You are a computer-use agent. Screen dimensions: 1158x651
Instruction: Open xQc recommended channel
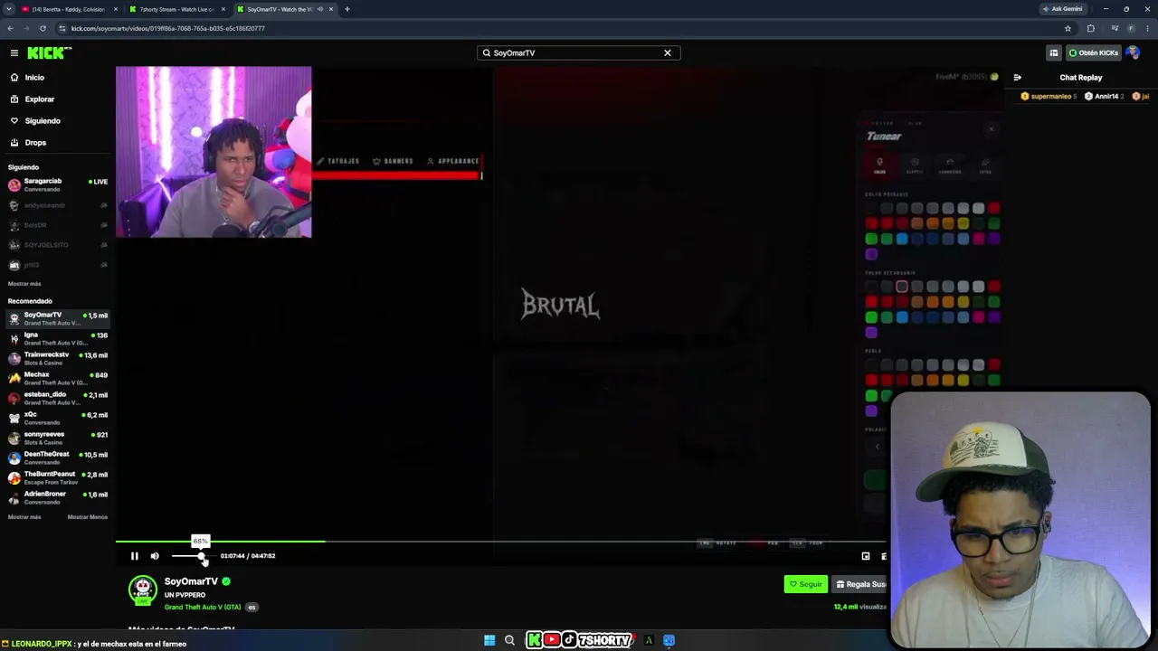pyautogui.click(x=57, y=418)
